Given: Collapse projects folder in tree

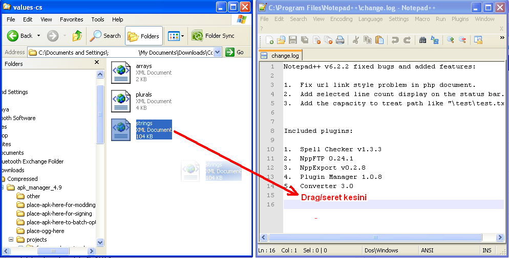Looking at the screenshot, I should click(11, 240).
